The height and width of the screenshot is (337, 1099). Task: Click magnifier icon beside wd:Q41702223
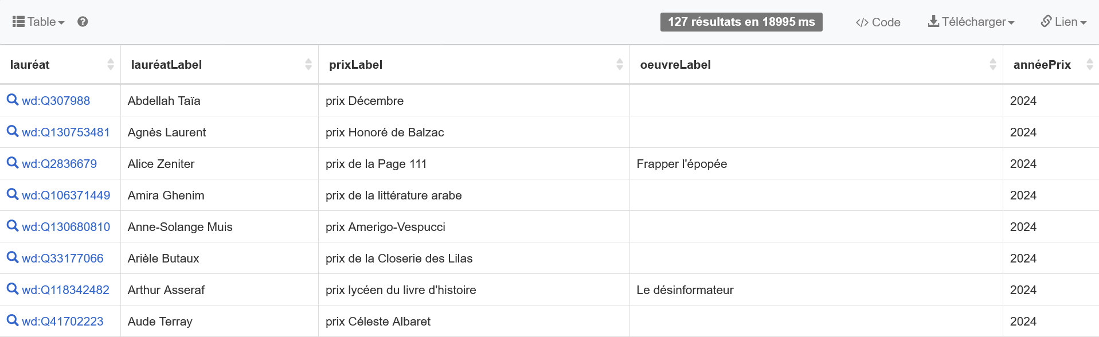pos(13,320)
